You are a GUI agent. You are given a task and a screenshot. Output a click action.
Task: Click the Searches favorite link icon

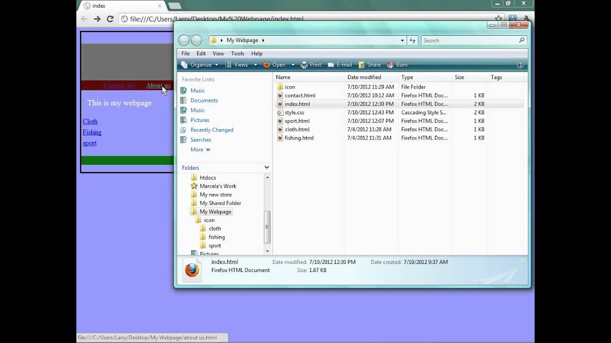tap(183, 140)
